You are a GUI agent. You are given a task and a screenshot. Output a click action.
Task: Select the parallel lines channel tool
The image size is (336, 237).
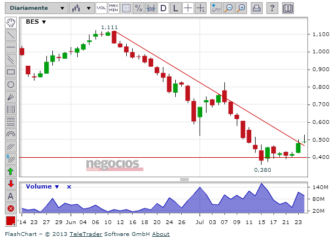[11, 60]
